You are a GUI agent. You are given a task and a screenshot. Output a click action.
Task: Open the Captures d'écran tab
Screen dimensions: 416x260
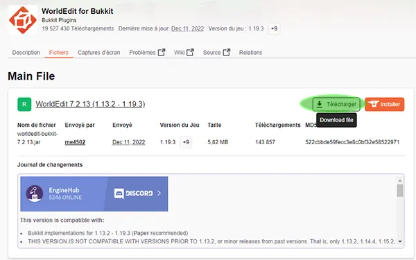pyautogui.click(x=99, y=53)
